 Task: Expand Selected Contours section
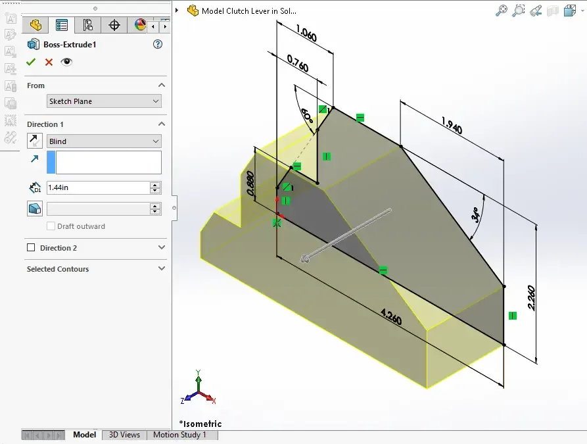click(161, 268)
